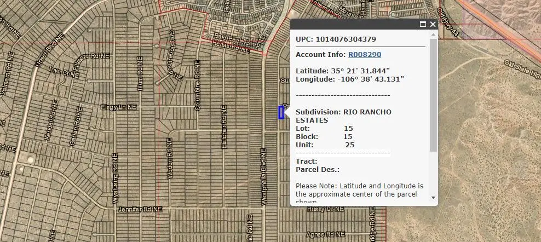Click the popup scrollbar up arrow
Viewport: 541px width, 242px height.
coord(434,34)
